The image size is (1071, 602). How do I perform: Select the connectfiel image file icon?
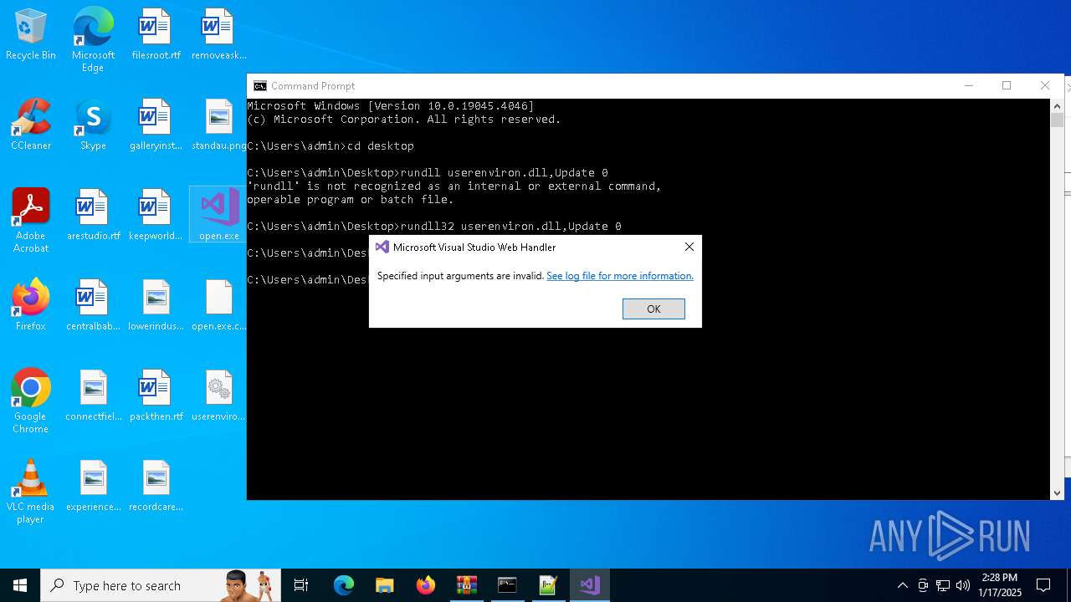pyautogui.click(x=93, y=396)
